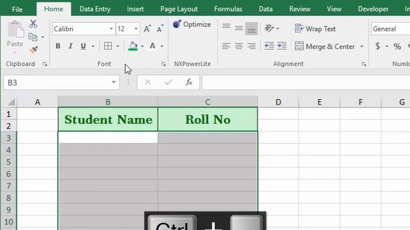Screen dimensions: 410x230
Task: Open the accounting format dropdown arrow
Action: (x=387, y=47)
